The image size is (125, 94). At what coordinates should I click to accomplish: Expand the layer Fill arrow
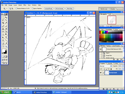click(x=123, y=69)
